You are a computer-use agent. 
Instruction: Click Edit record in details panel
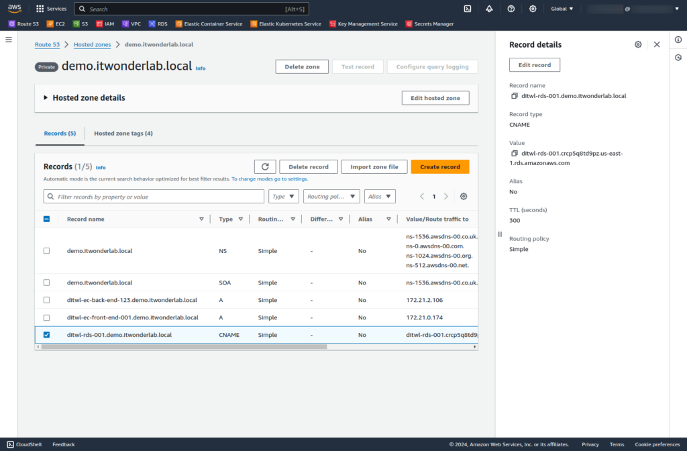click(535, 65)
